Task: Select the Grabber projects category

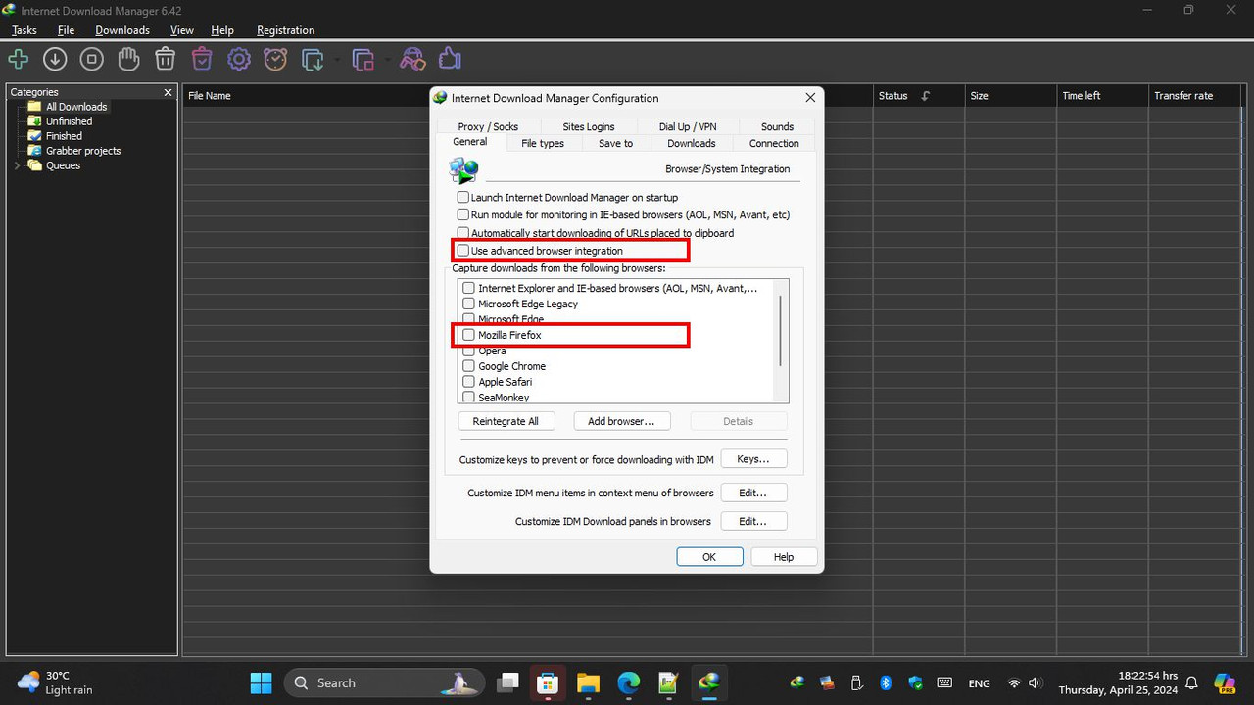Action: (83, 151)
